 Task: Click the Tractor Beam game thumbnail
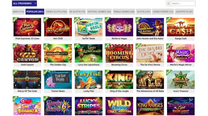pos(58,80)
